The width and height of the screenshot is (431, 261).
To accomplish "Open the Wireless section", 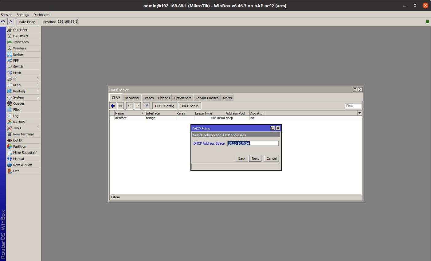I will [x=23, y=48].
